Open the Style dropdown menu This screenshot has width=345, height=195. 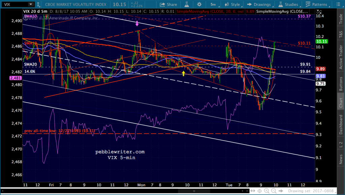pyautogui.click(x=232, y=5)
